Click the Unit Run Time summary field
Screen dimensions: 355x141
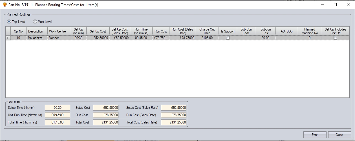click(x=58, y=115)
